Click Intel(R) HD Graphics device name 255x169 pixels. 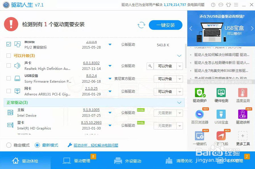34,128
